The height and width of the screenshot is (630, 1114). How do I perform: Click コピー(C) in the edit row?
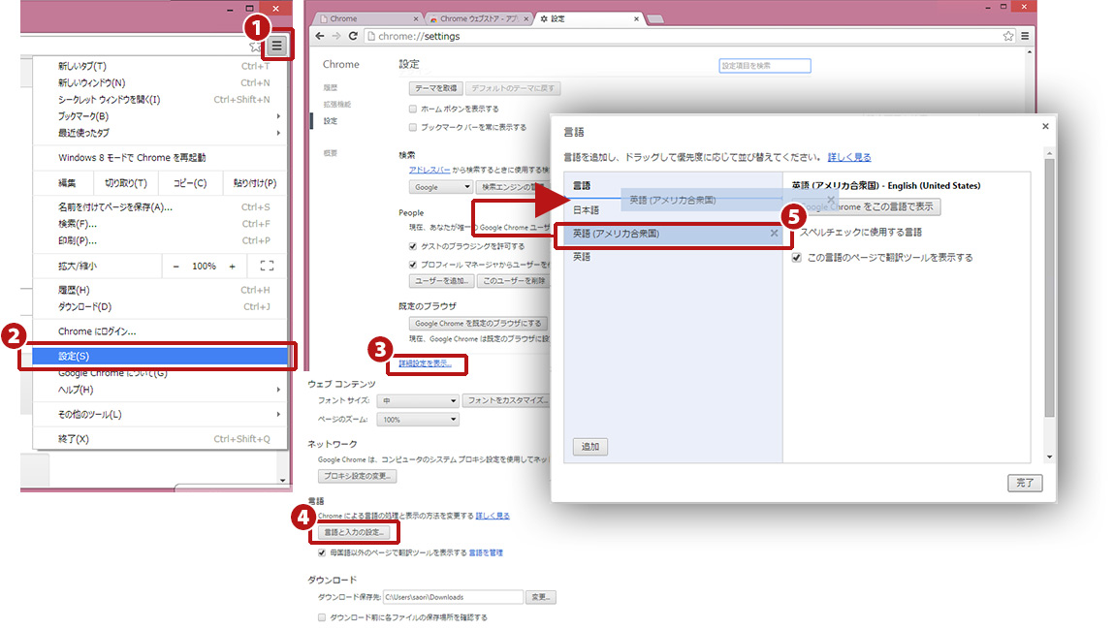[190, 183]
